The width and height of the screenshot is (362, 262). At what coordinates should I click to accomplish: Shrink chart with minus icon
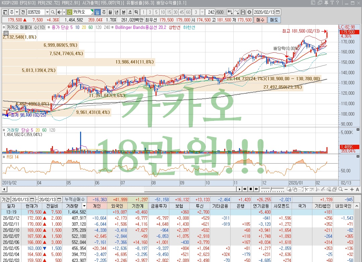point(346,189)
